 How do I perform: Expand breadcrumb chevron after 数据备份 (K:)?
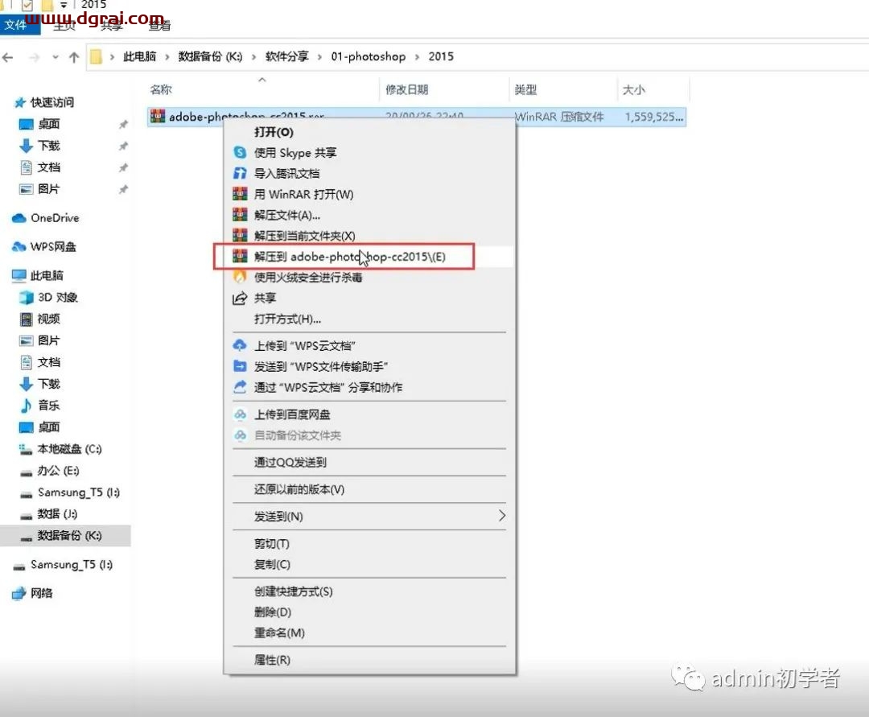point(253,57)
